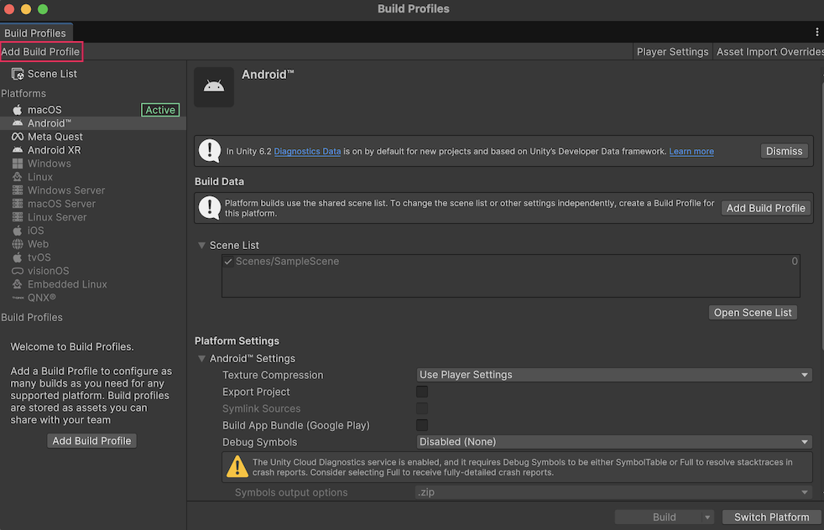Open the kebab menu in tab bar

817,32
